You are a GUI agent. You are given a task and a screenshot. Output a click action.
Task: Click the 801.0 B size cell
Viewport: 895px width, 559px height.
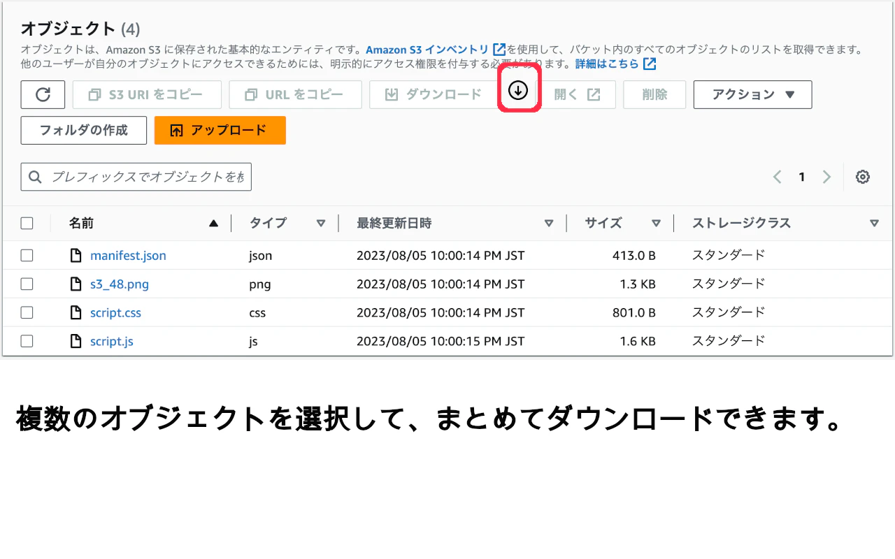coord(634,312)
